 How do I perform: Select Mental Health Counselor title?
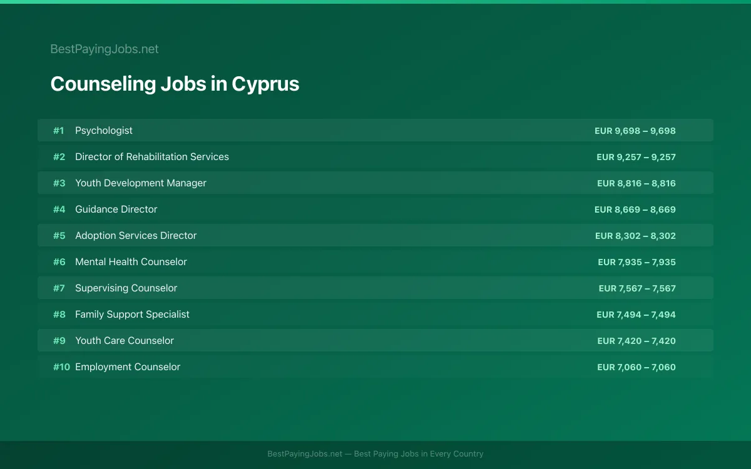point(131,262)
